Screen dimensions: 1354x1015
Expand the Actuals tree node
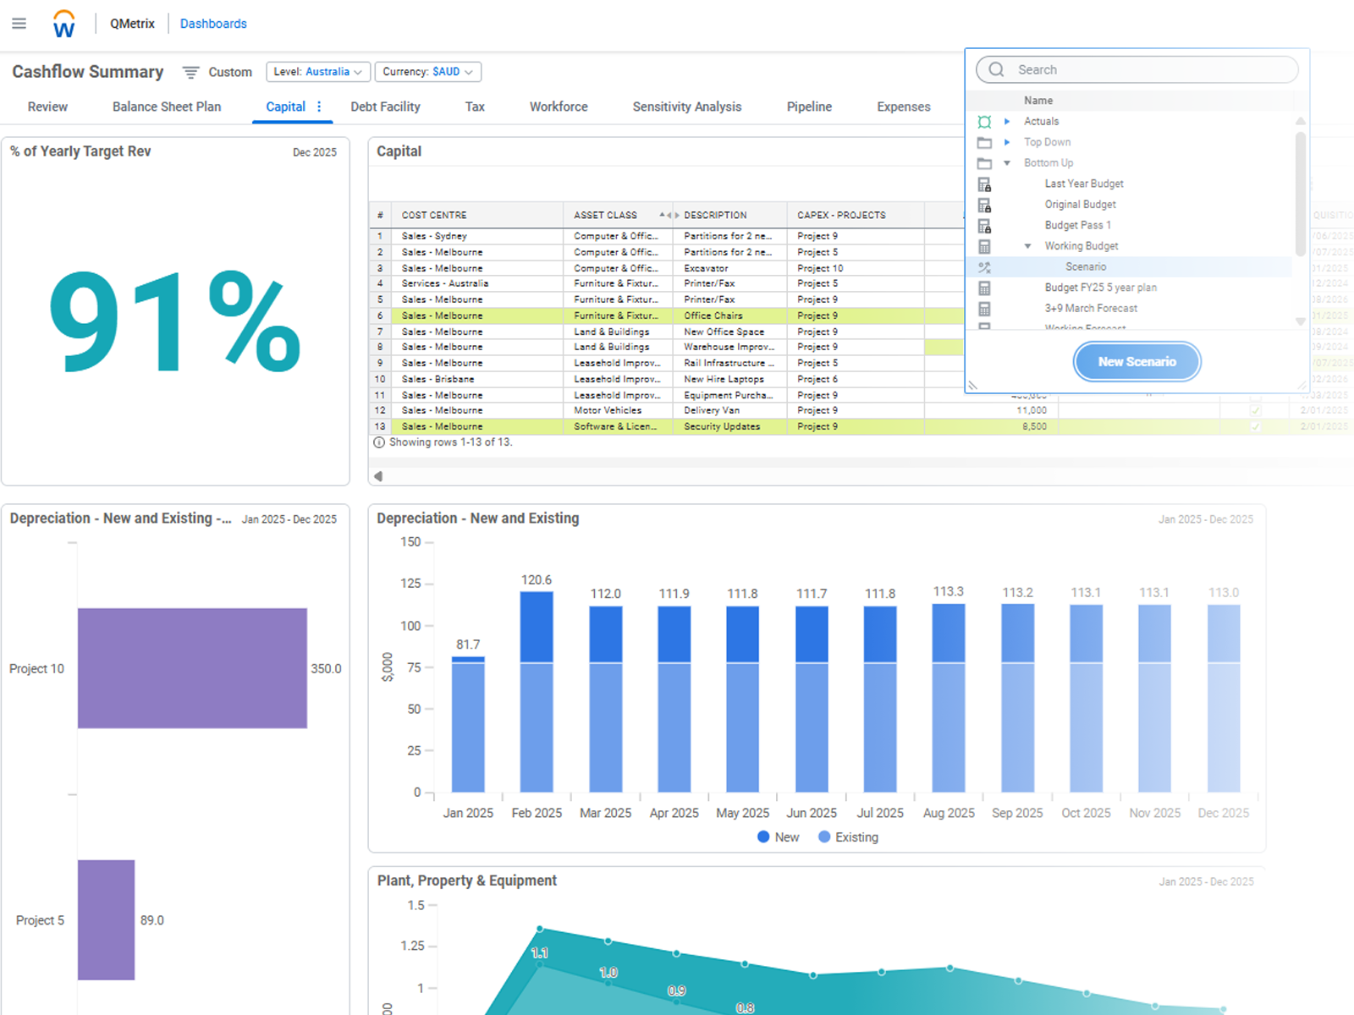[1007, 122]
